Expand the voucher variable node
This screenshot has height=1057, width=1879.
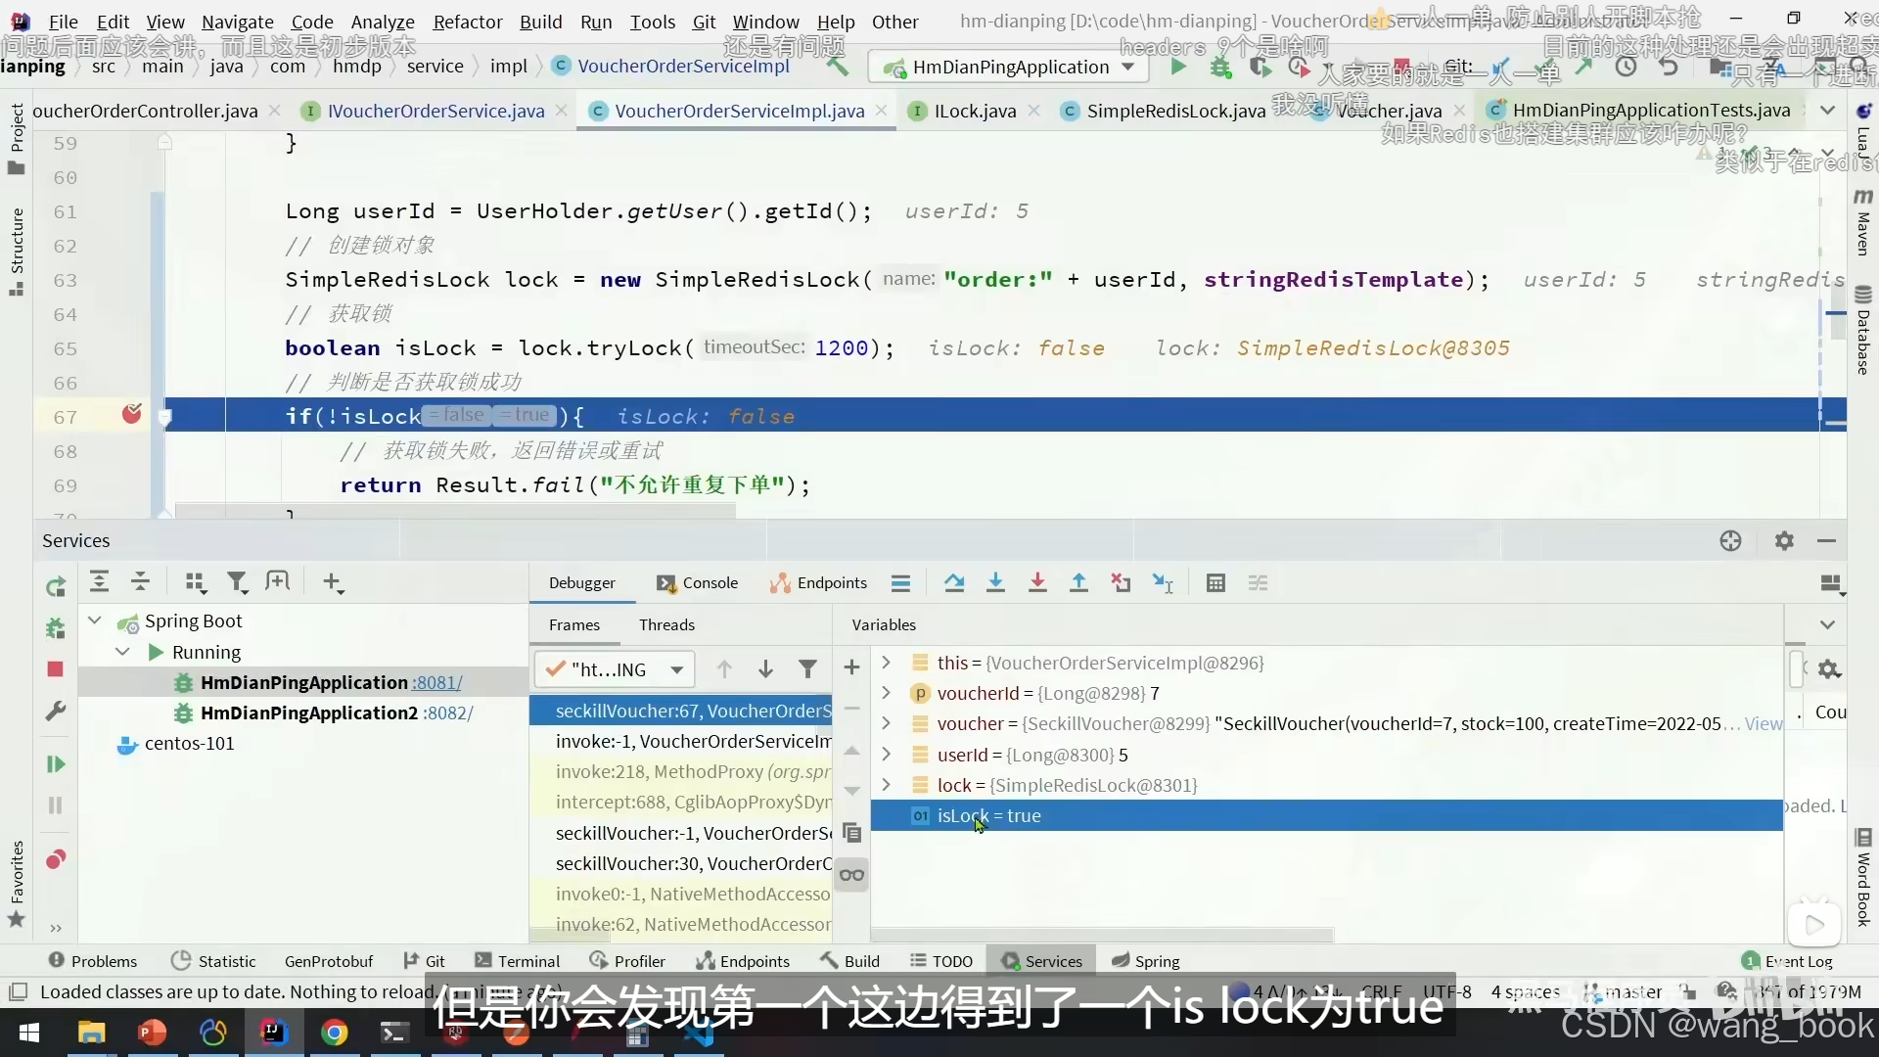[886, 723]
